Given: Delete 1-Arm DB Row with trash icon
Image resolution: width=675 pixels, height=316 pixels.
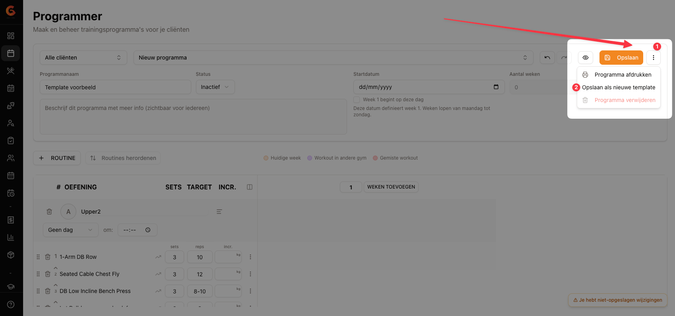Looking at the screenshot, I should point(48,257).
